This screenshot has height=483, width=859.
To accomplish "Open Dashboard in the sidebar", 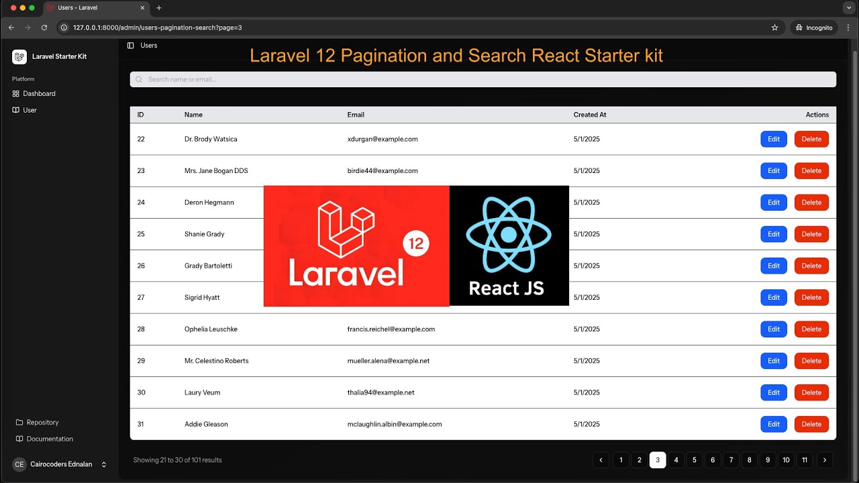I will (x=34, y=94).
